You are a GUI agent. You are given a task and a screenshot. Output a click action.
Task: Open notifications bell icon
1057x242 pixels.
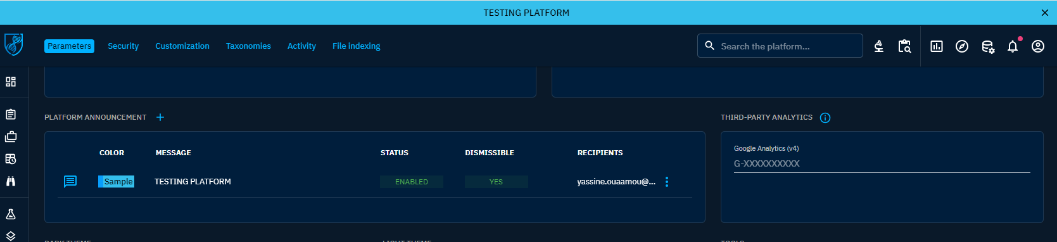click(1013, 46)
